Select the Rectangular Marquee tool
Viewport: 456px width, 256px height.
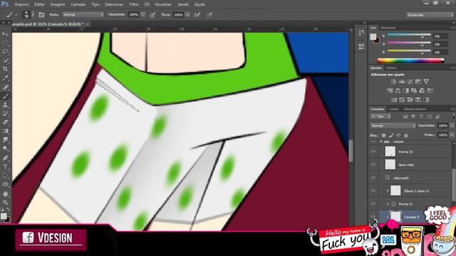point(5,43)
